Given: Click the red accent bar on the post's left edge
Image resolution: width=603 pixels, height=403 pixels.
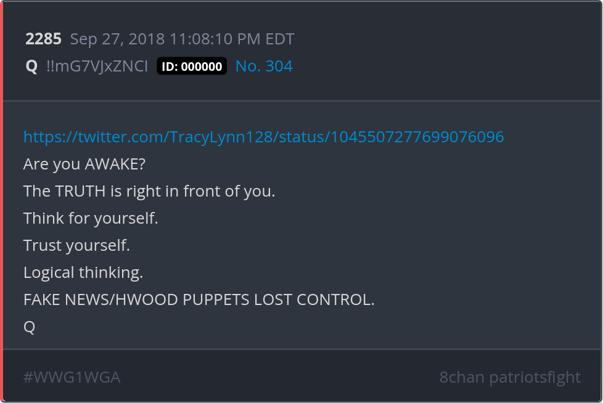Looking at the screenshot, I should tap(1, 201).
